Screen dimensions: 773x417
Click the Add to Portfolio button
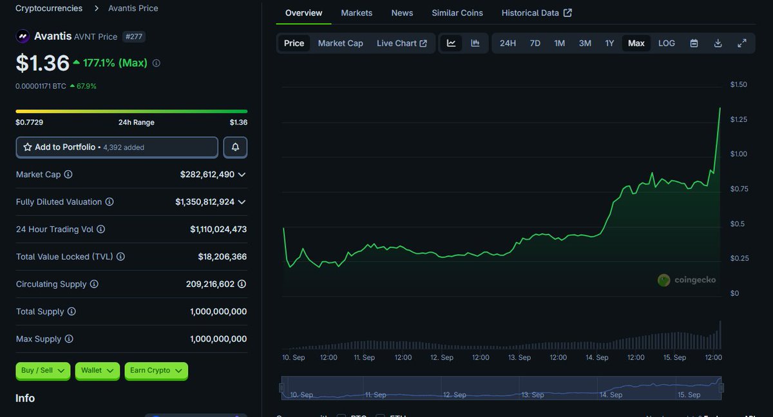click(117, 147)
